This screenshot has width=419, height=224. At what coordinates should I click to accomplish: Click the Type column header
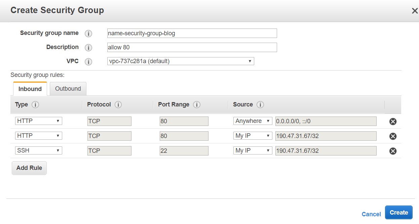pos(22,104)
